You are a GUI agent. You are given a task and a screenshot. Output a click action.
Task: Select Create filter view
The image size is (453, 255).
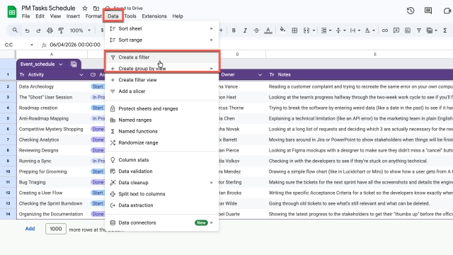pyautogui.click(x=162, y=80)
